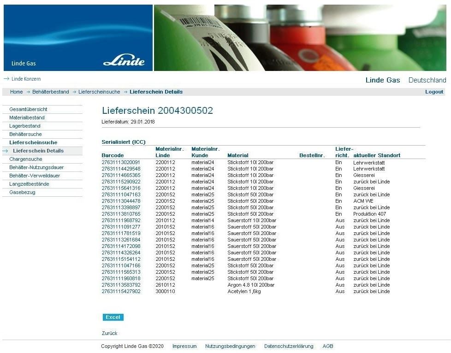This screenshot has width=451, height=353.
Task: Select Chargensuche in the left menu
Action: click(26, 159)
